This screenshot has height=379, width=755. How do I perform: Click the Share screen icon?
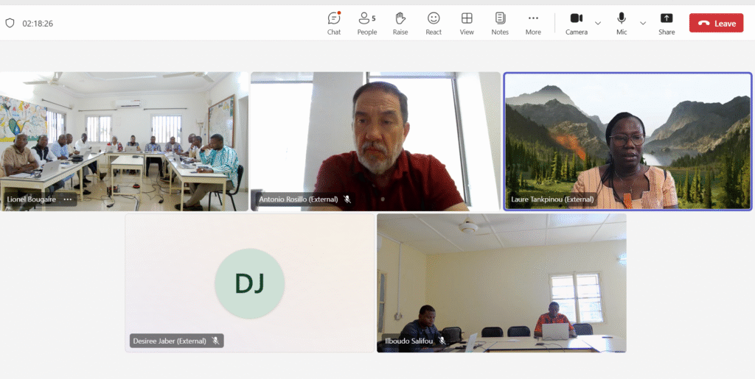[667, 23]
